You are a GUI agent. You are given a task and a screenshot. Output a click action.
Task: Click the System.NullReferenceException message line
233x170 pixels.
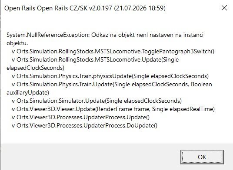pyautogui.click(x=105, y=35)
